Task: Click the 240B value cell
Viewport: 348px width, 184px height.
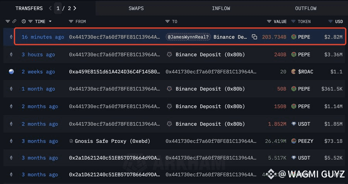Action: [x=280, y=54]
